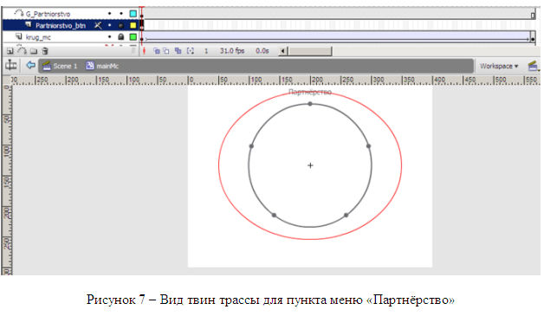Select the krug_mc layer name

tap(38, 37)
